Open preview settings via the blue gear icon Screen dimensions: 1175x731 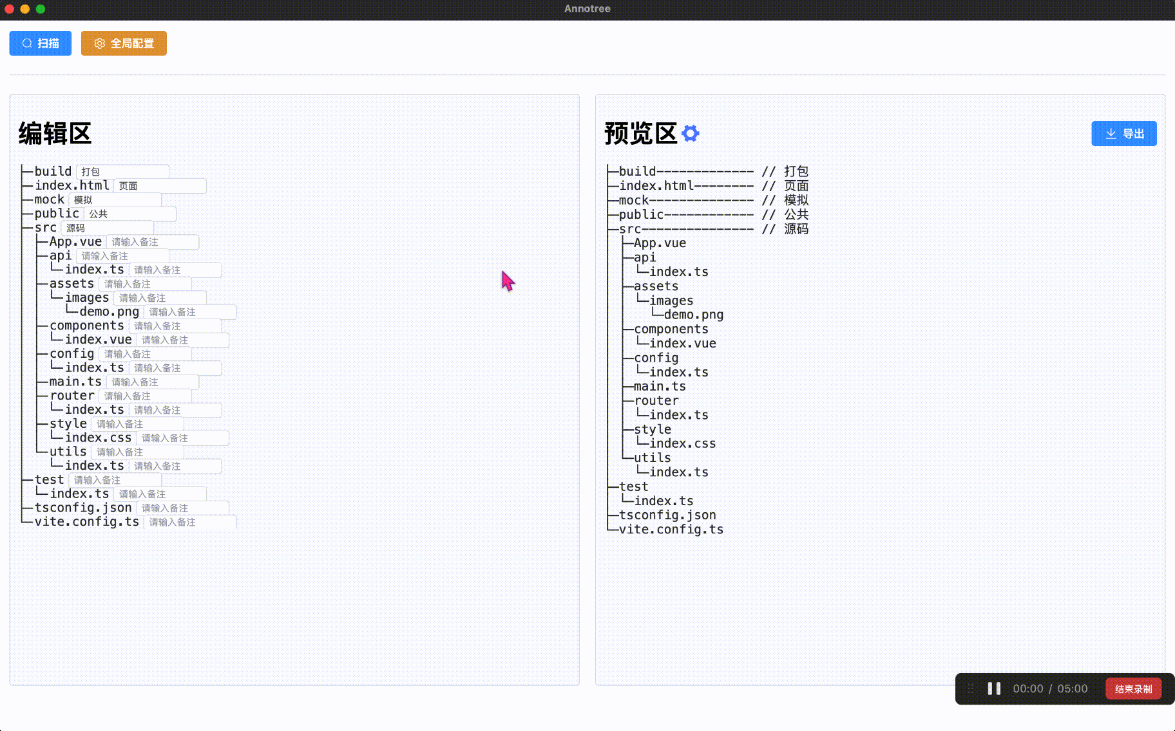tap(690, 133)
